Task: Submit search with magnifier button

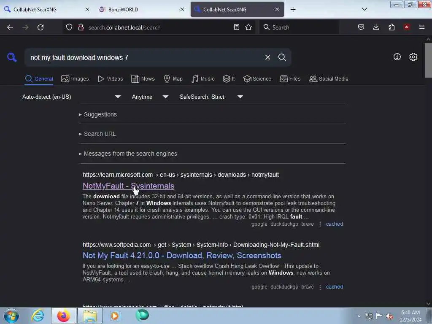Action: point(282,57)
